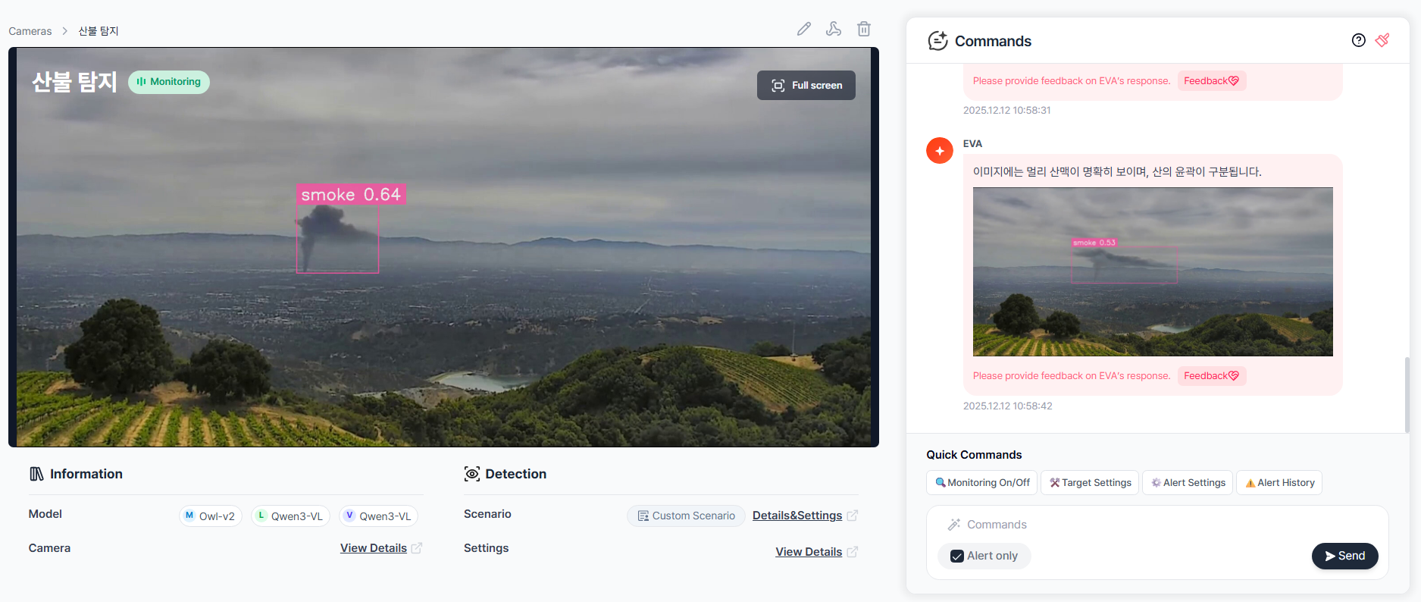
Task: Click the pencil edit icon above the video
Action: [803, 29]
